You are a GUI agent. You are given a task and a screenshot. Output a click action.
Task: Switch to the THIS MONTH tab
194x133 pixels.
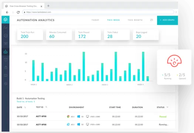[x=135, y=20]
